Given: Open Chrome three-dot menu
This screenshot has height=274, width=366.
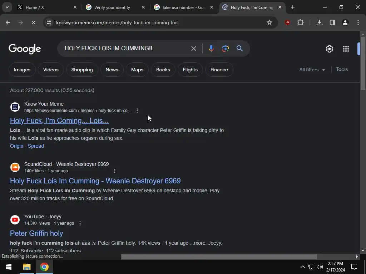Looking at the screenshot, I should [358, 22].
